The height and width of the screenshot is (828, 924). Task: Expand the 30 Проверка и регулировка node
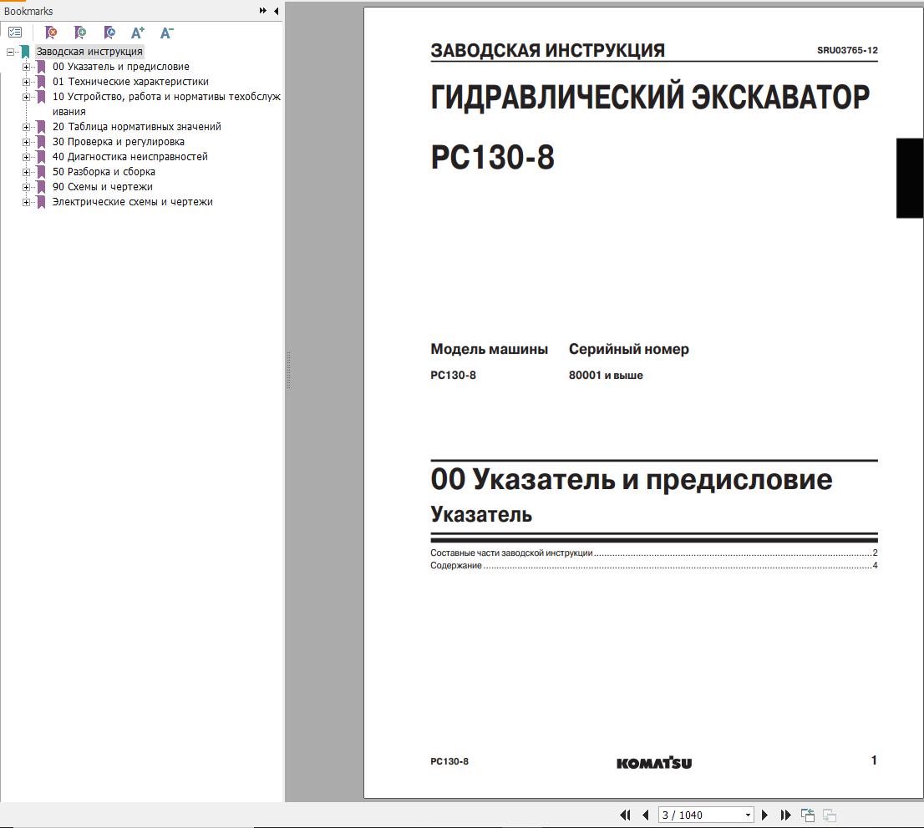click(26, 142)
